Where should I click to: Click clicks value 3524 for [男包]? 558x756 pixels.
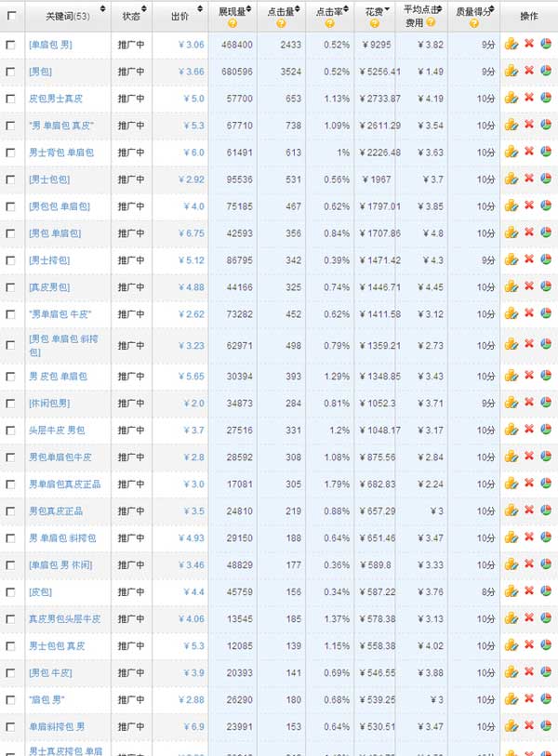tap(291, 72)
